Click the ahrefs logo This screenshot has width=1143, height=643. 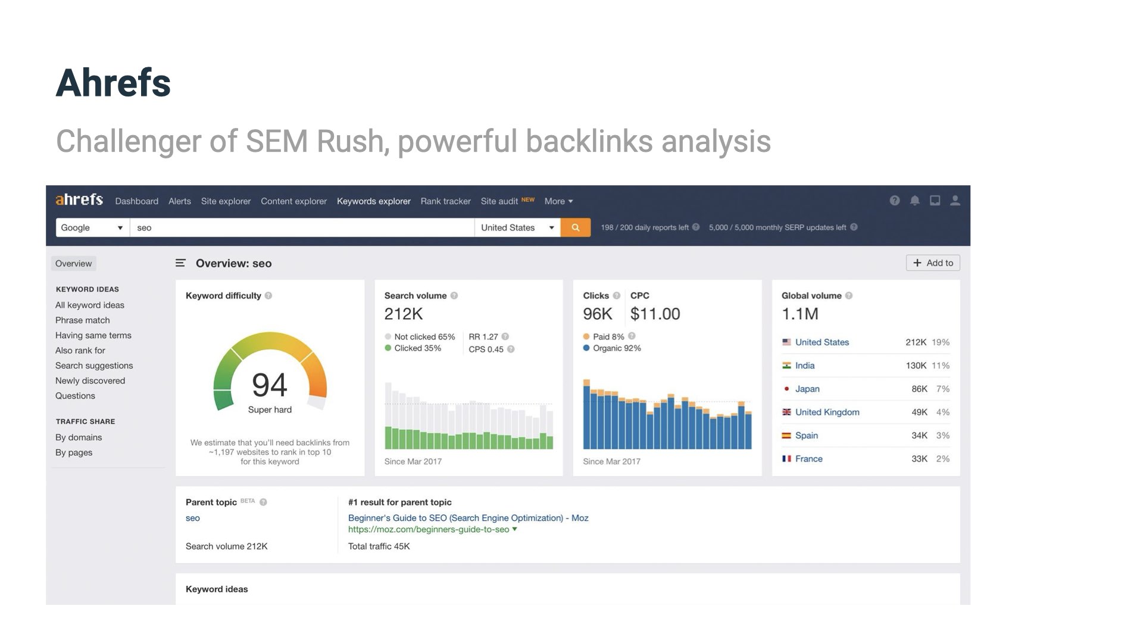[79, 200]
